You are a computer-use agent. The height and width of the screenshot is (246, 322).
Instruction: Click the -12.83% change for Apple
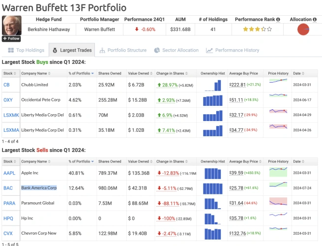click(168, 173)
